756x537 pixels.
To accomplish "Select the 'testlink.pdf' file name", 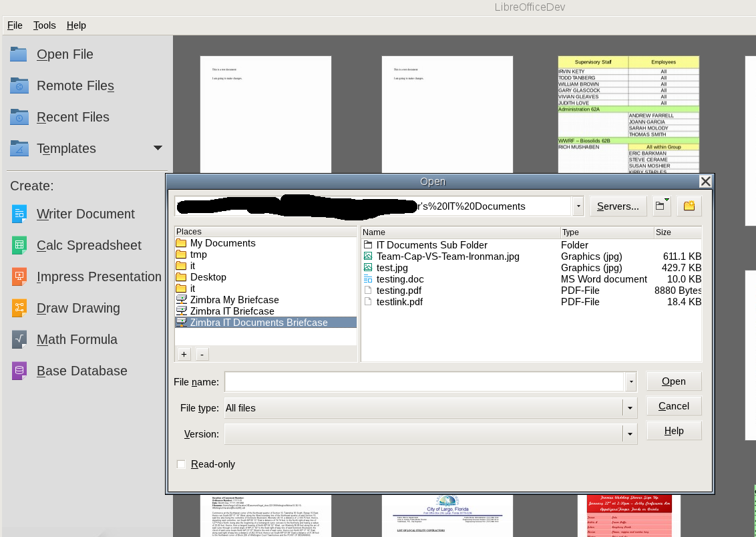I will (399, 302).
